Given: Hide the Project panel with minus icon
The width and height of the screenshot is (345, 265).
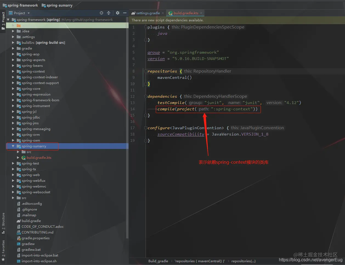Looking at the screenshot, I should 125,13.
